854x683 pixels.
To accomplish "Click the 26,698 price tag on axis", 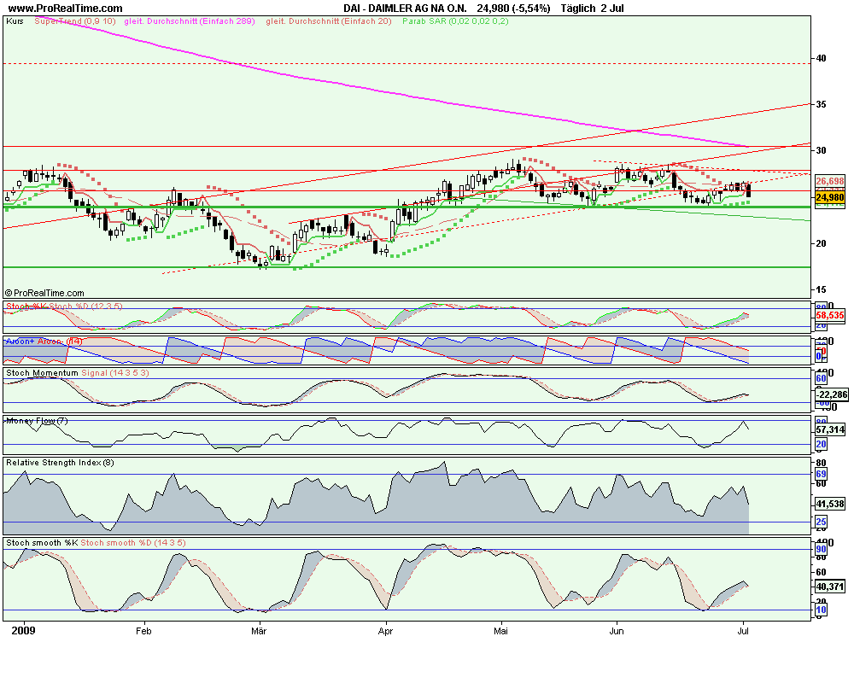I will (x=830, y=181).
